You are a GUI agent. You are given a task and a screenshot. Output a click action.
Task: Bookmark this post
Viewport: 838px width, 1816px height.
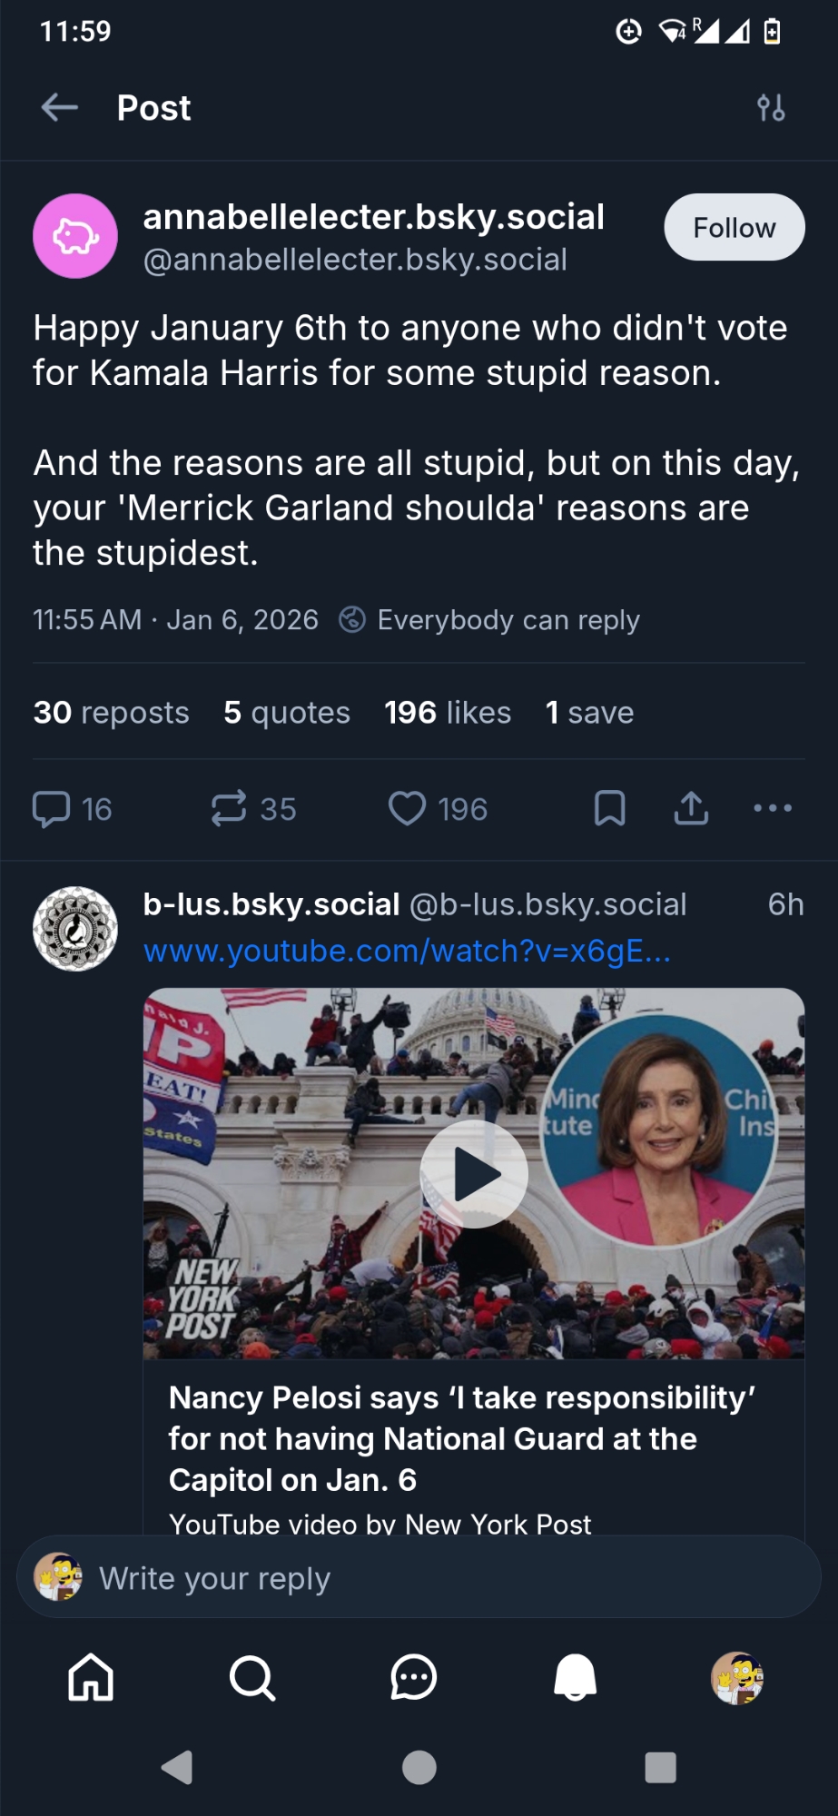(609, 809)
